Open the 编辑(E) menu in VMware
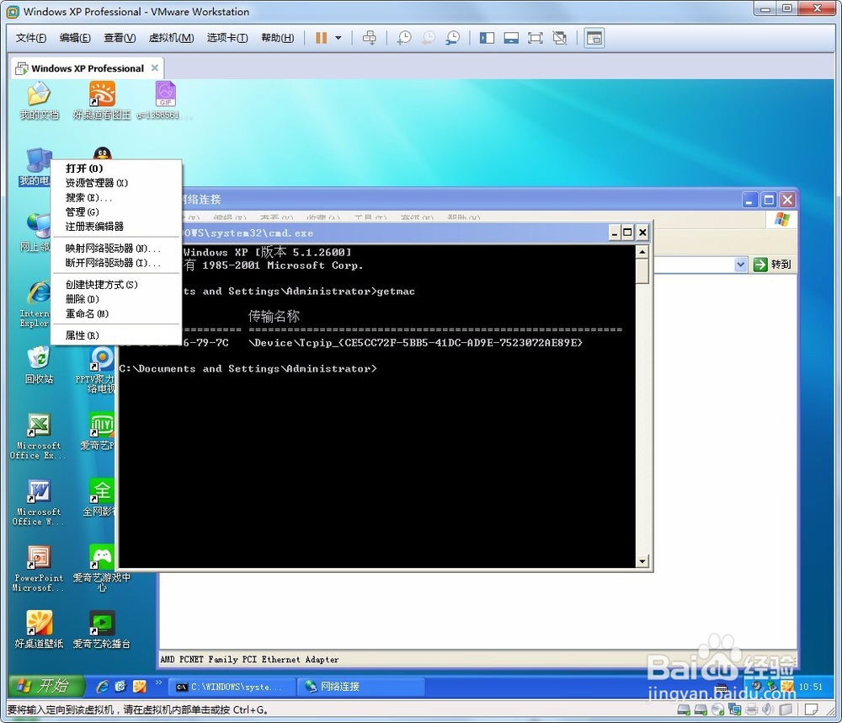The image size is (842, 723). [75, 38]
